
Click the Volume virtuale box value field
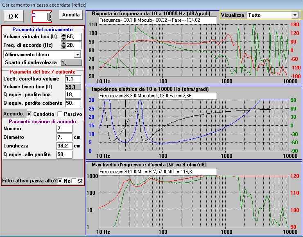[x=74, y=37]
